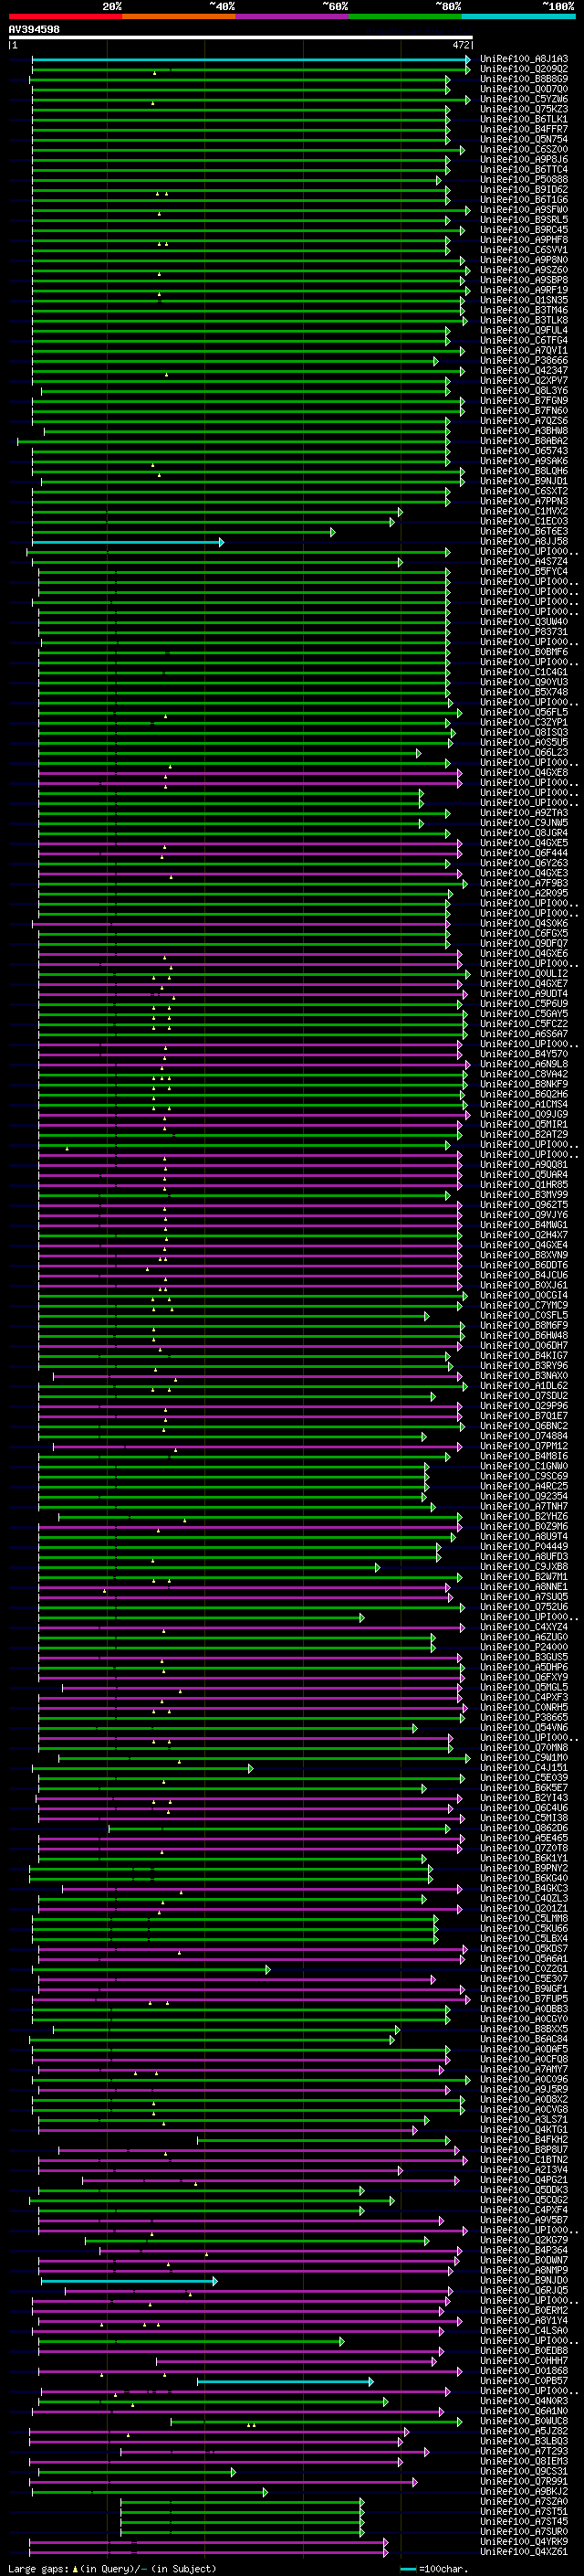Click the UniRef100_Q4XZ61 hit name
This screenshot has width=584, height=2576.
pos(524,2551)
